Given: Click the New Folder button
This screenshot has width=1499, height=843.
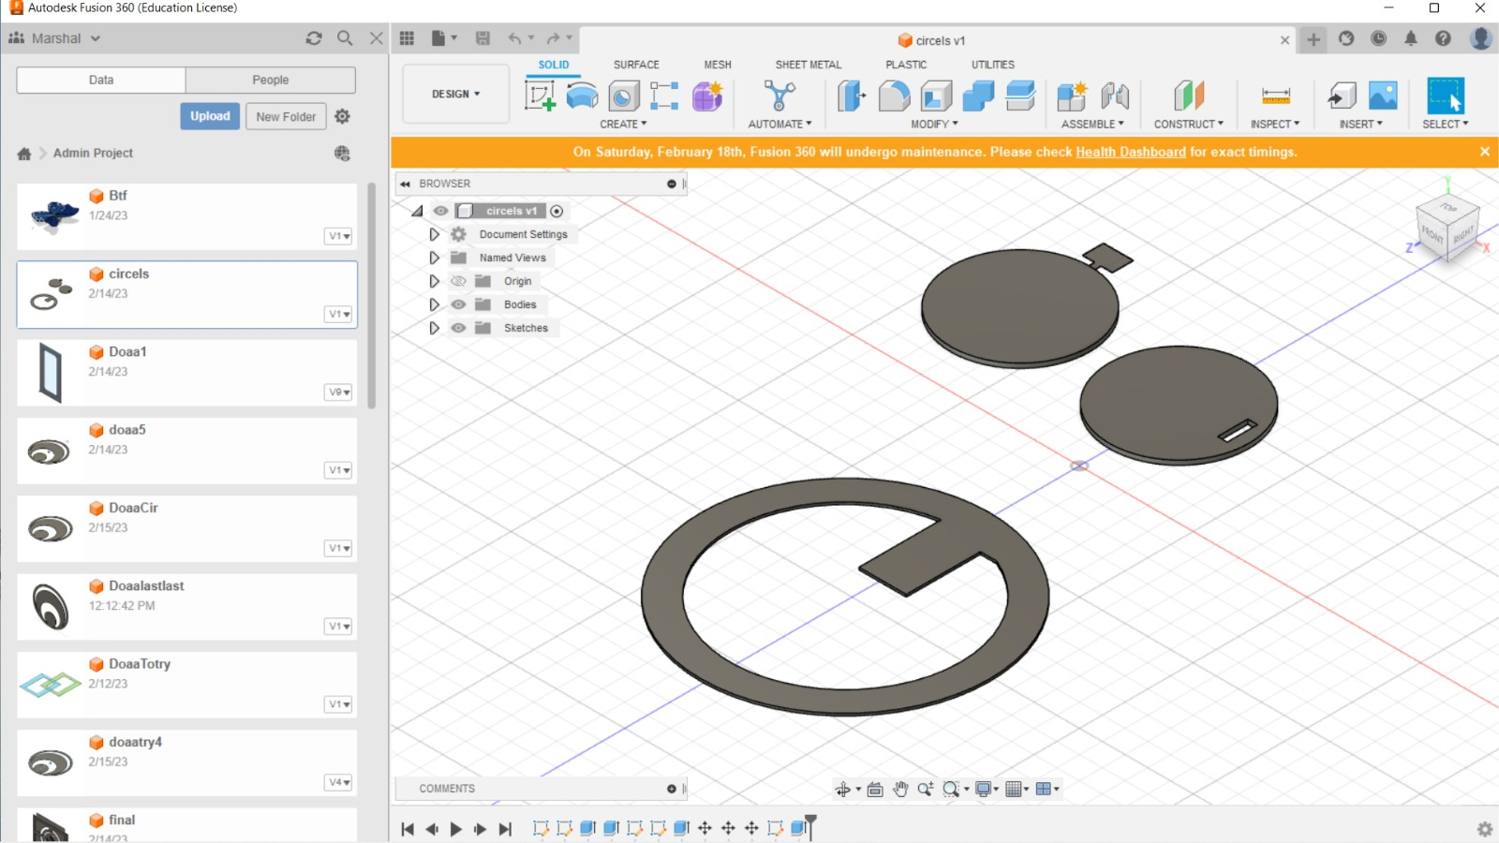Looking at the screenshot, I should point(286,116).
